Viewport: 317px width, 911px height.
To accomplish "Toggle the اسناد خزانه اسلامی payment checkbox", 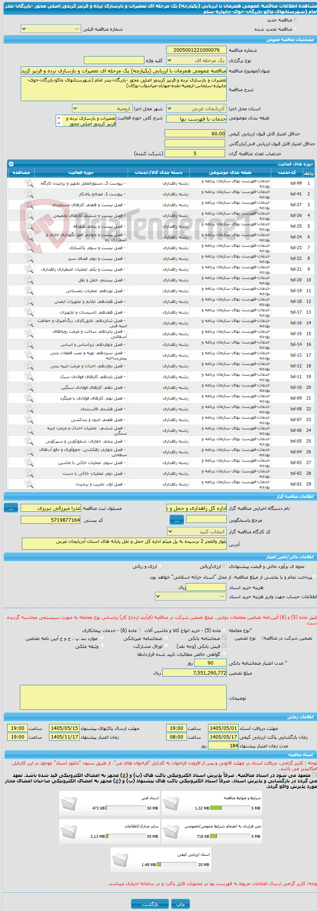I will (x=315, y=576).
